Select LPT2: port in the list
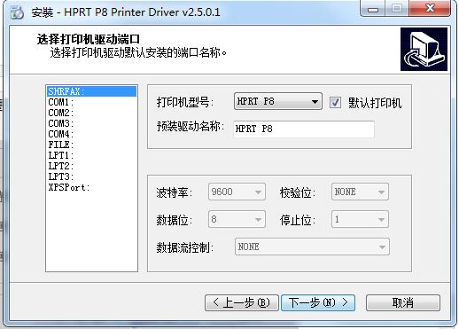The height and width of the screenshot is (329, 459). [x=91, y=166]
